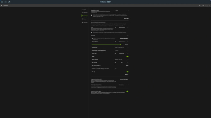Open the user account avatar menu
Image resolution: width=211 pixels, height=118 pixels.
click(203, 6)
